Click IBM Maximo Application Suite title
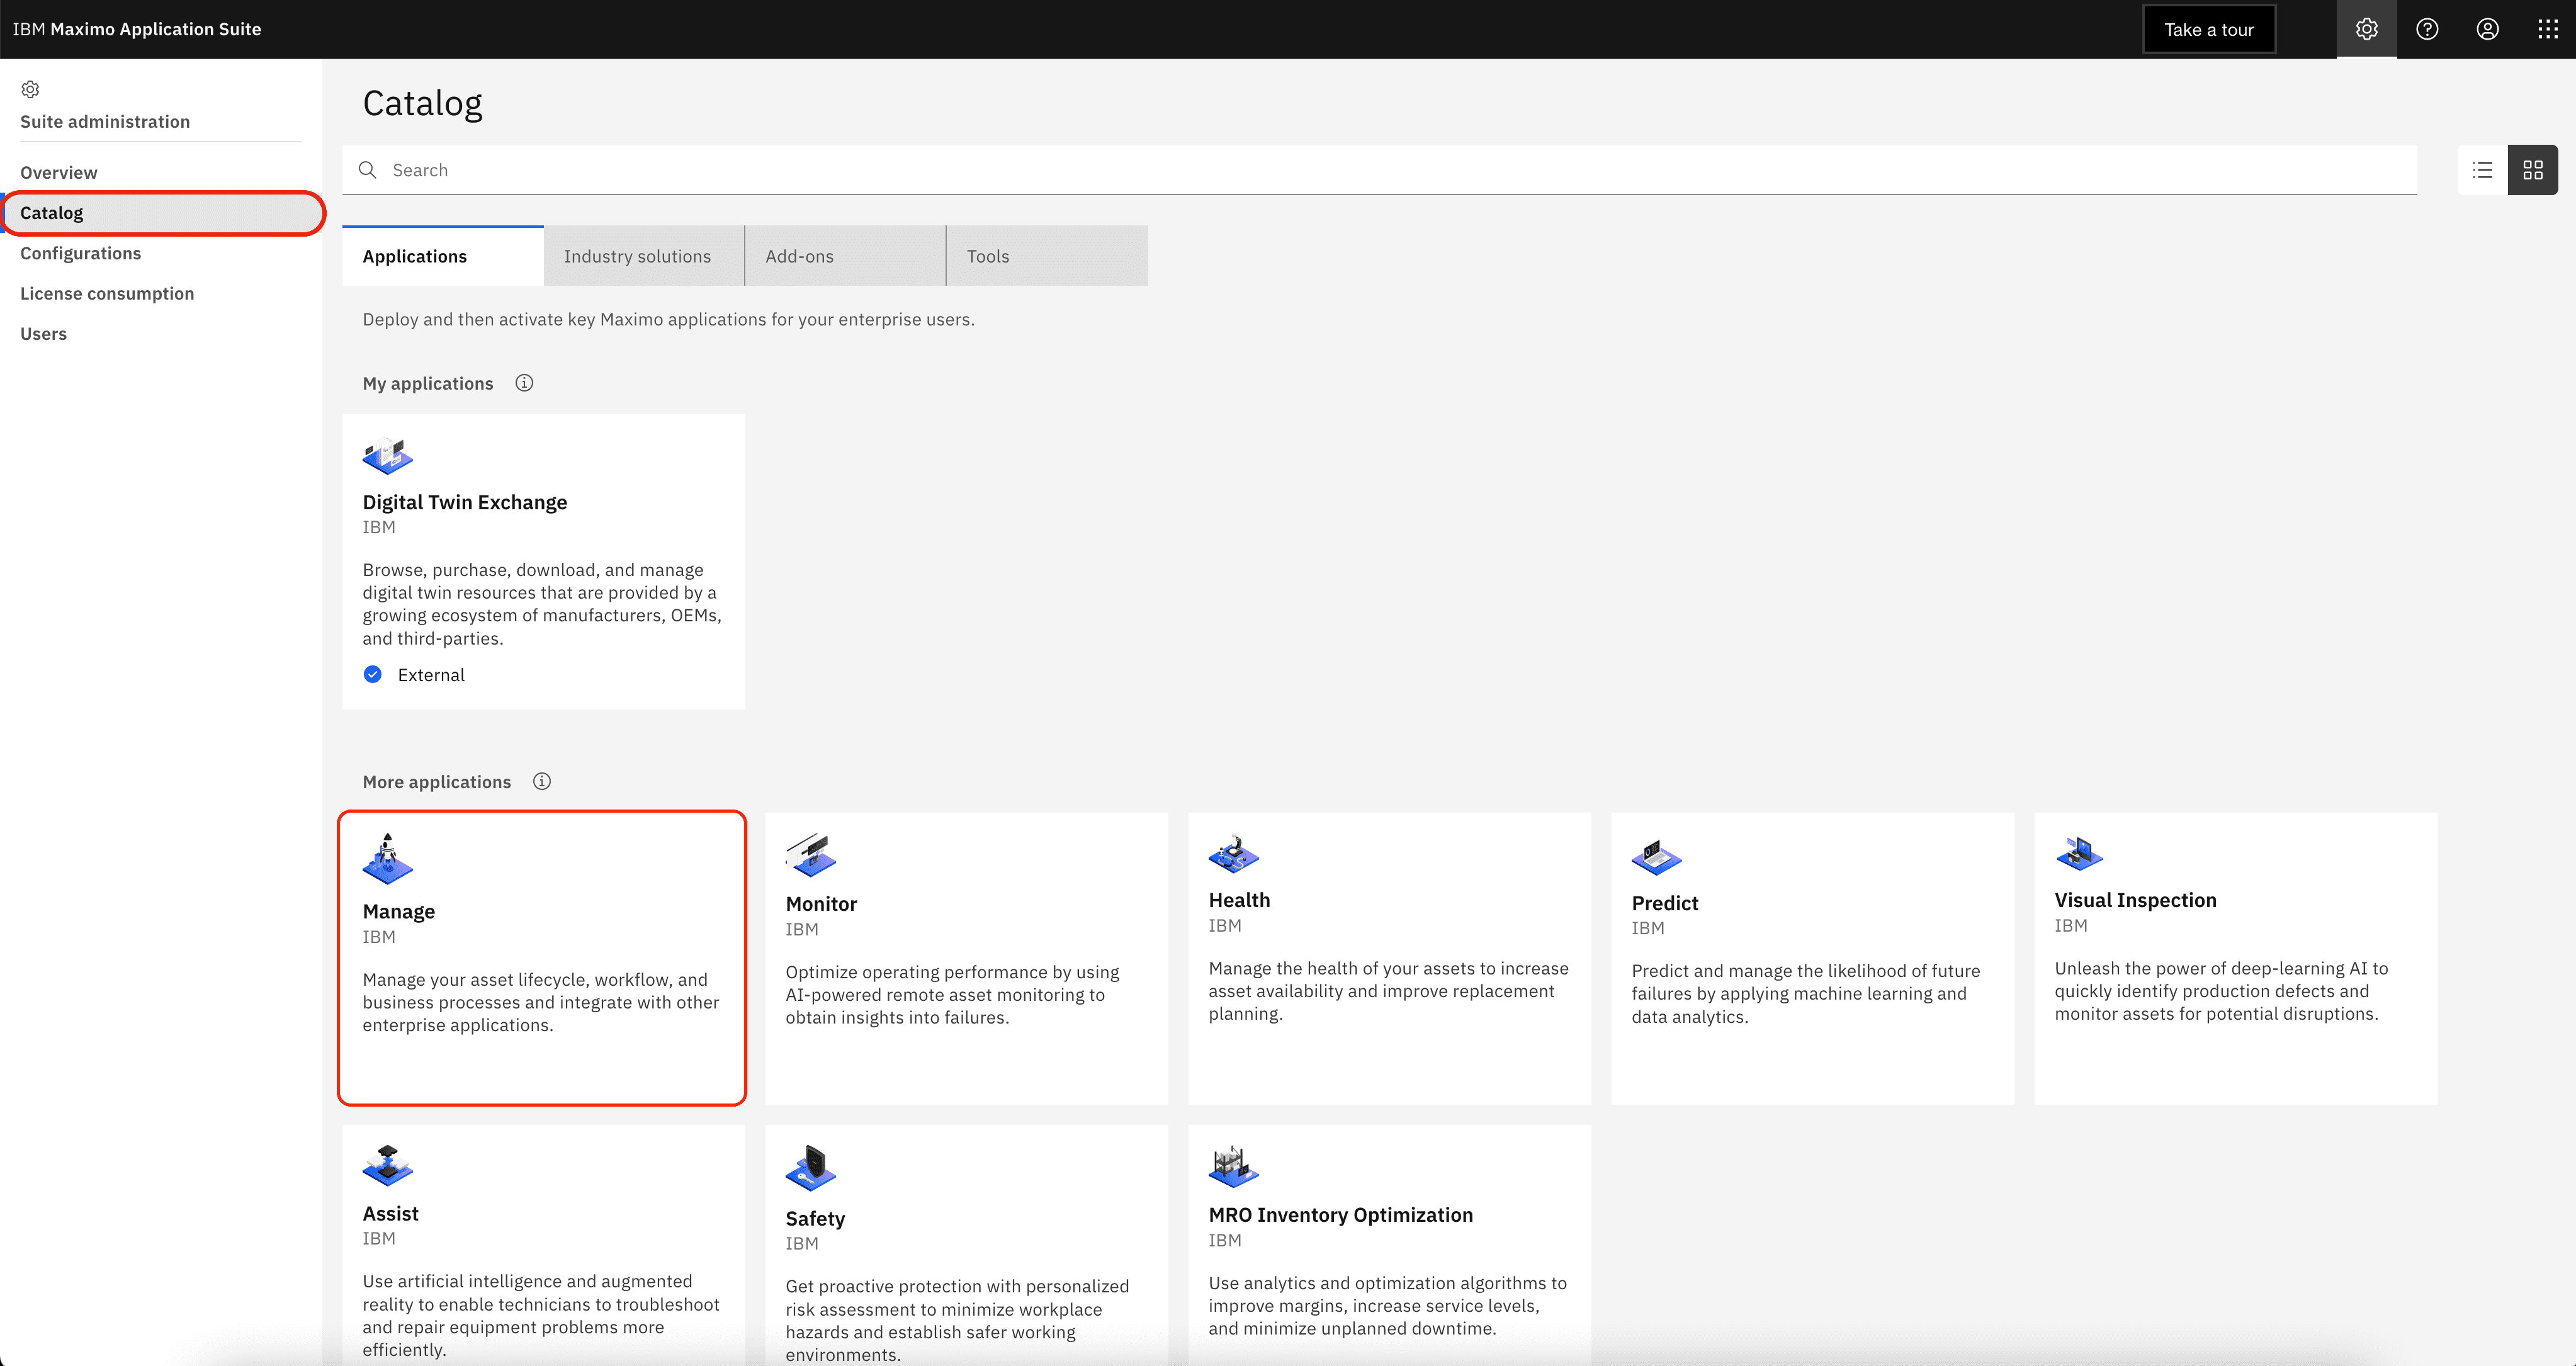The height and width of the screenshot is (1366, 2576). [137, 29]
